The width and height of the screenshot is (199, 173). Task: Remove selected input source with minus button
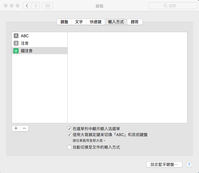point(24,128)
